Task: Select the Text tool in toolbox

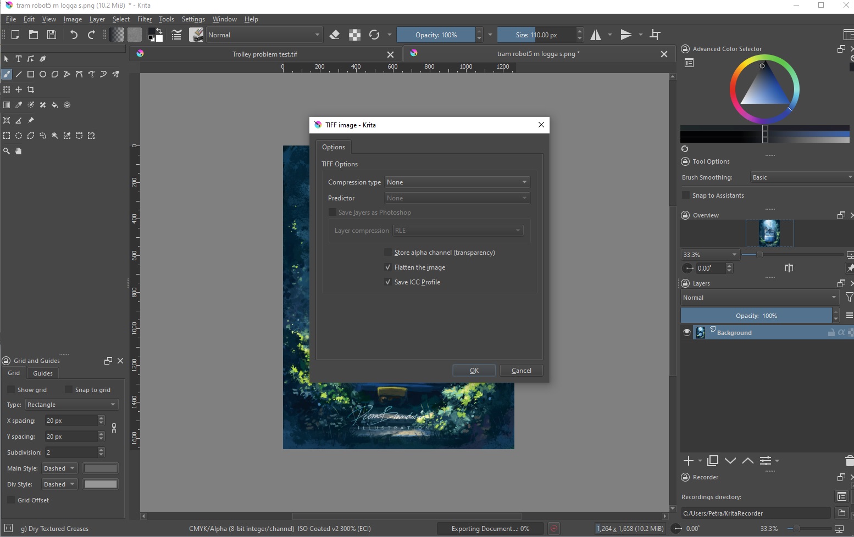Action: coord(19,59)
